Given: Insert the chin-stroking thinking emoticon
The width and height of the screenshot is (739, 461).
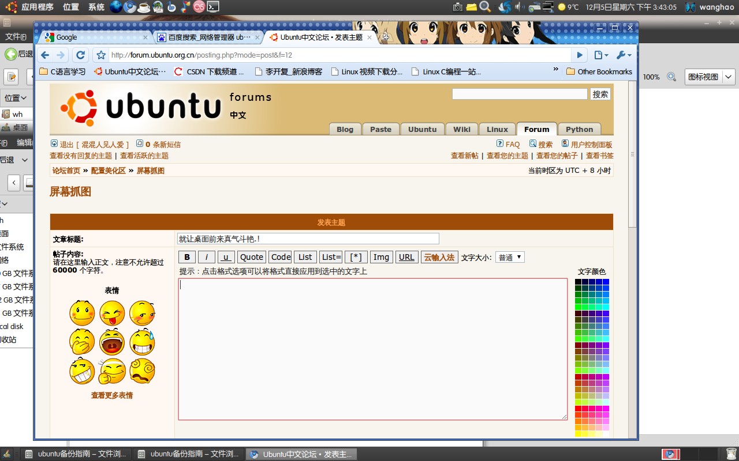Looking at the screenshot, I should (112, 371).
